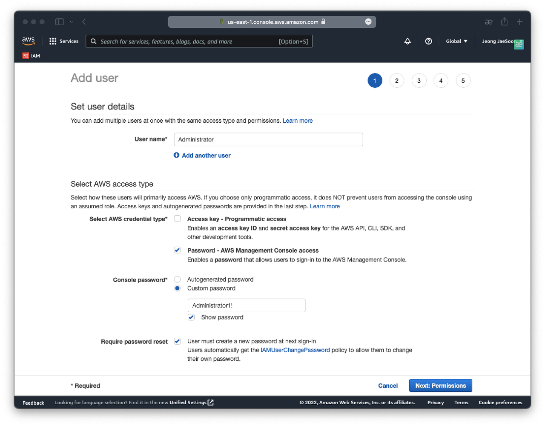
Task: Click the IAM label in favorites bar
Action: point(35,56)
